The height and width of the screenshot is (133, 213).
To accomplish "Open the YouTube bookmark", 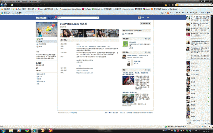I will pos(87,9).
